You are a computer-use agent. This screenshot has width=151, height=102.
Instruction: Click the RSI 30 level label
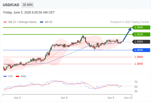tap(136, 91)
